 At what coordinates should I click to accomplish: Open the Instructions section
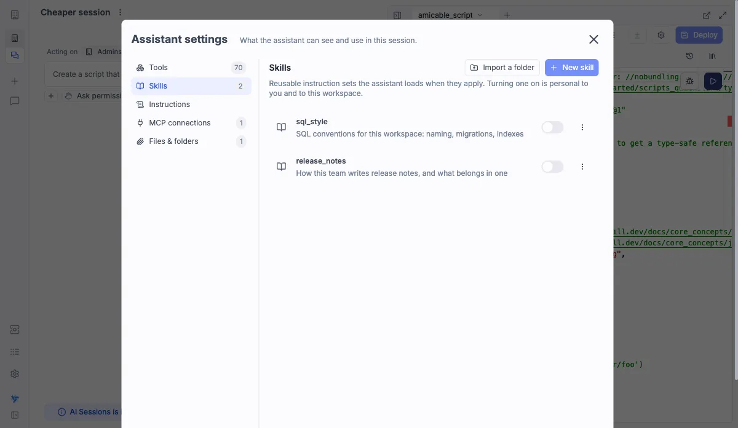(191, 105)
